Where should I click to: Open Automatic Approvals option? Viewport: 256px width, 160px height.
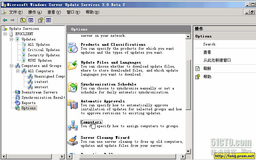pos(103,101)
